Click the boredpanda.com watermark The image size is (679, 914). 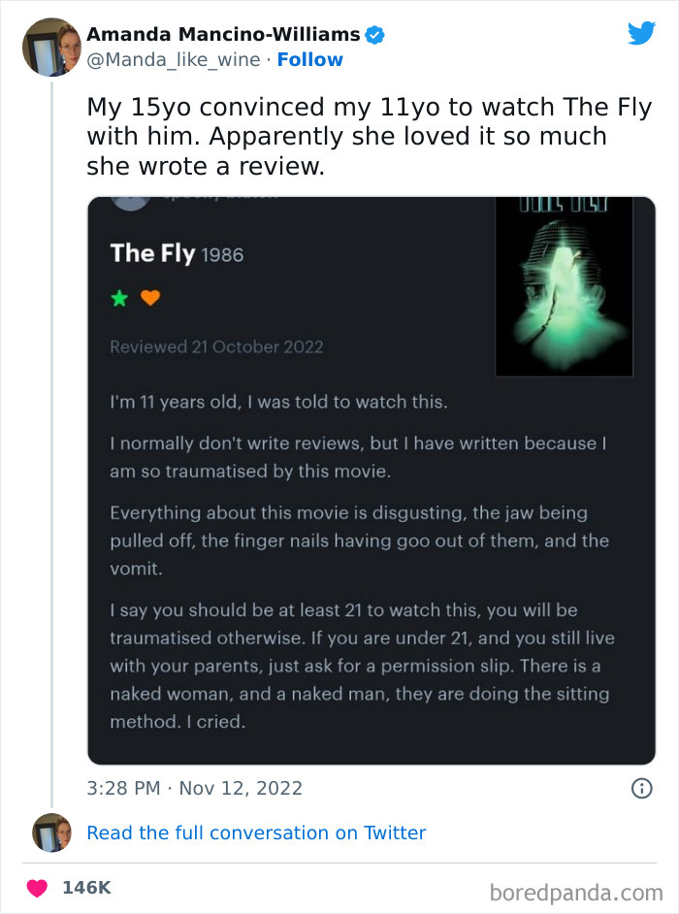[x=576, y=893]
